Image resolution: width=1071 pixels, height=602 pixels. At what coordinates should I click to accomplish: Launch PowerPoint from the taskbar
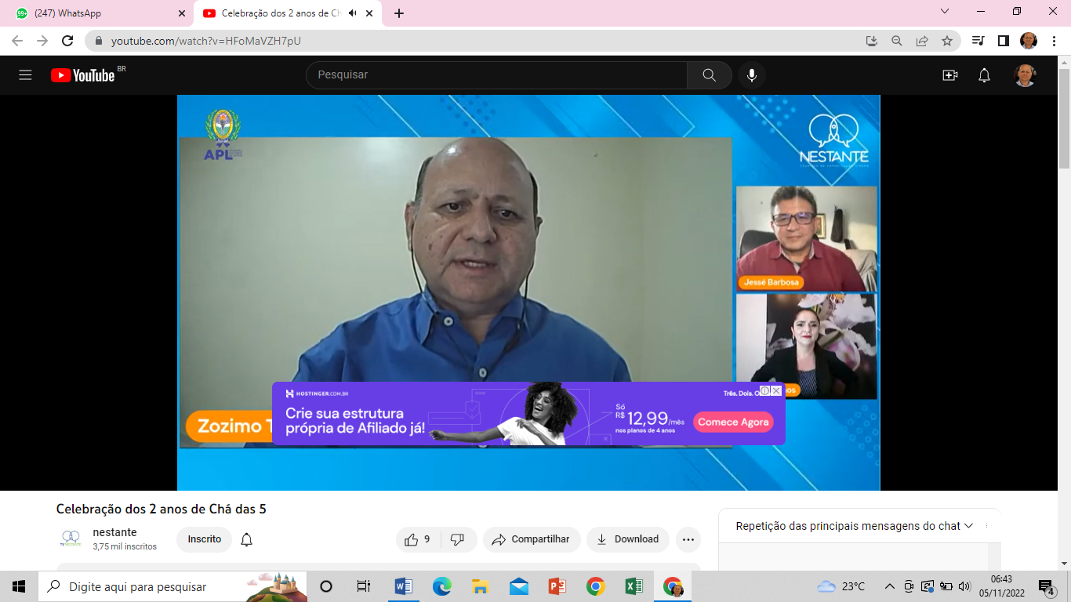(x=557, y=586)
